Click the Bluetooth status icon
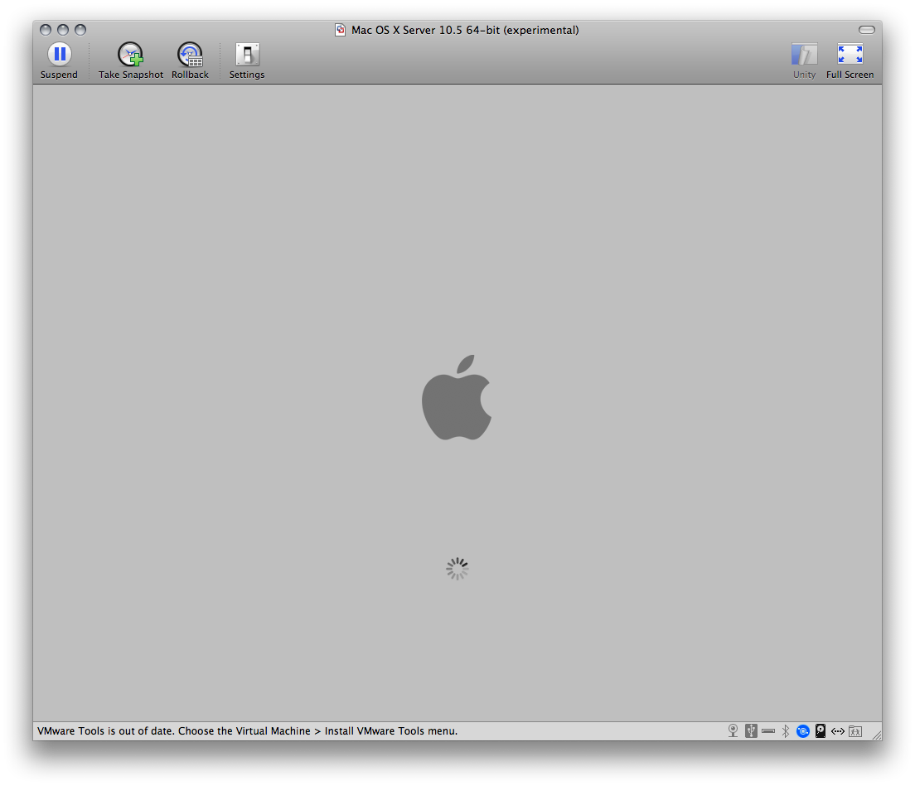This screenshot has width=915, height=786. [x=786, y=730]
